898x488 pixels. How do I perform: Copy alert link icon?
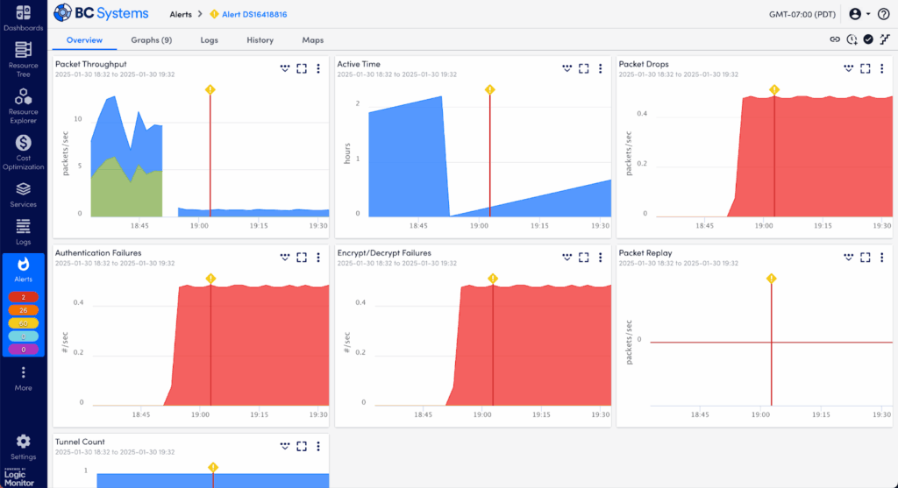(x=835, y=39)
